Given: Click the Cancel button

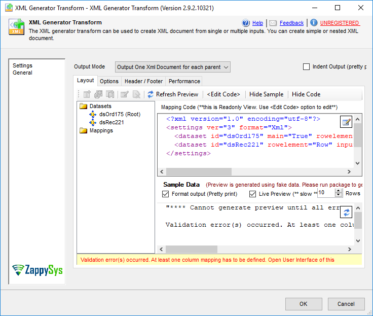Looking at the screenshot, I should [x=346, y=304].
